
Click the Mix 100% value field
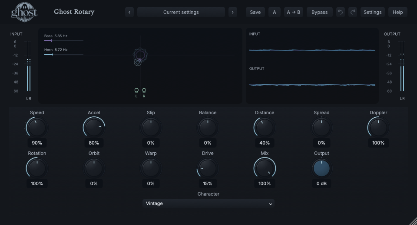click(x=265, y=183)
